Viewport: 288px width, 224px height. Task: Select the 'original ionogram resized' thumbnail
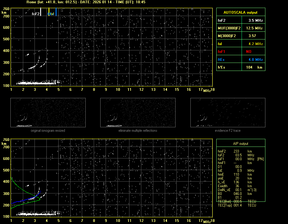click(48, 112)
